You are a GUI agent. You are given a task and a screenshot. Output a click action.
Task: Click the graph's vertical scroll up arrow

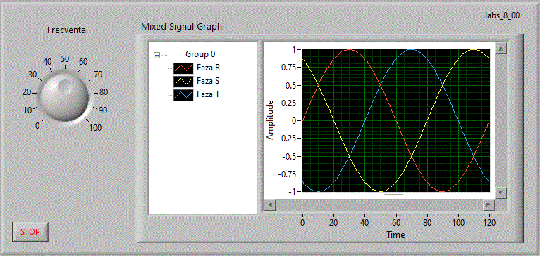(501, 48)
